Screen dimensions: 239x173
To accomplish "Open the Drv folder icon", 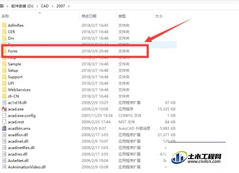I will click(4, 38).
